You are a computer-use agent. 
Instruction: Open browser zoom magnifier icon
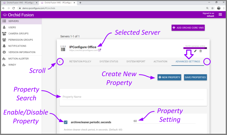click(x=207, y=8)
